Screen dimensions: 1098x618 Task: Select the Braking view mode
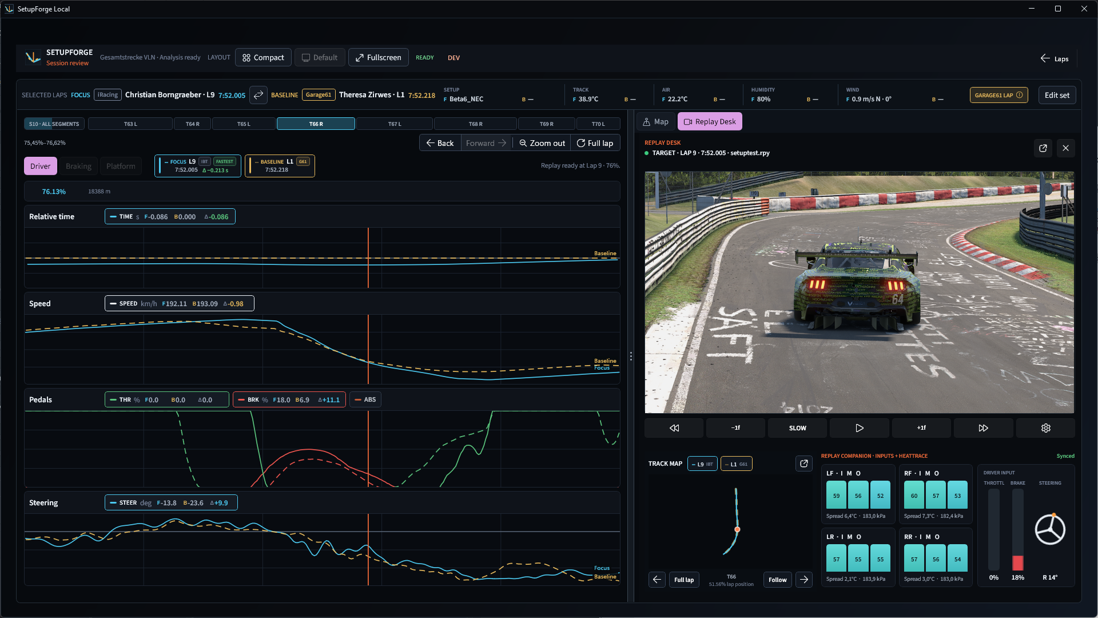click(x=78, y=166)
